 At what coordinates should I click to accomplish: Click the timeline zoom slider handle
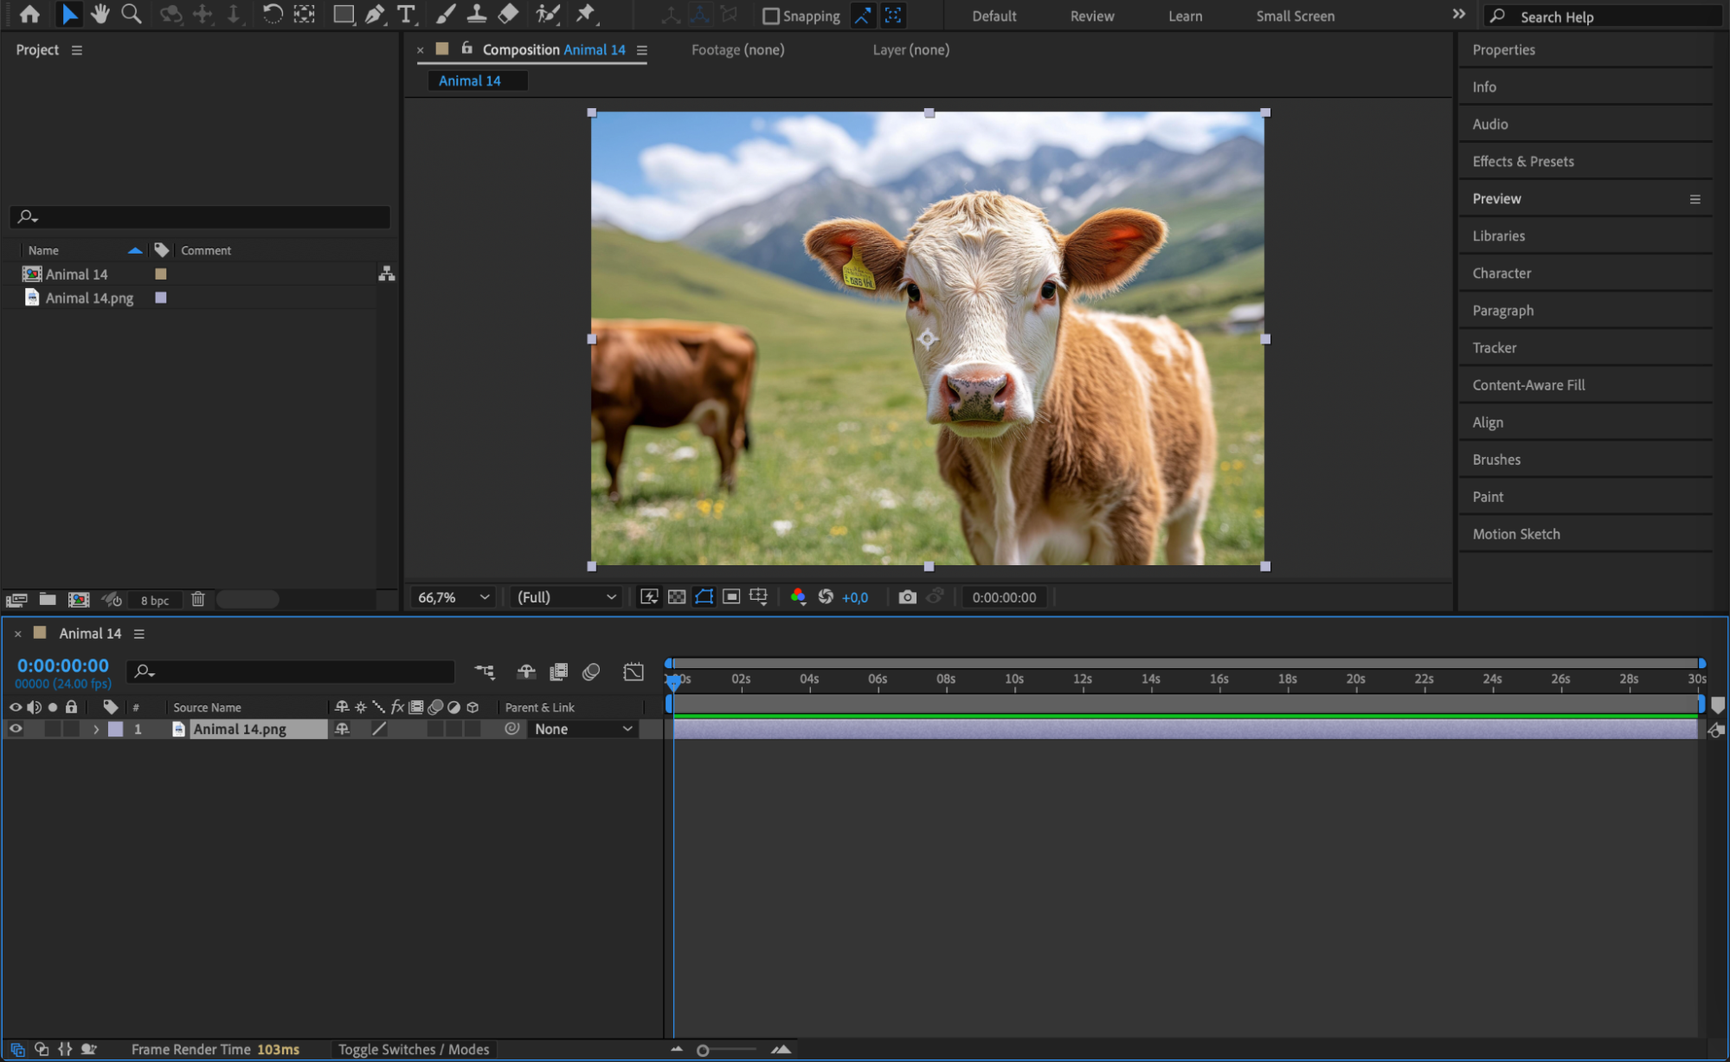pyautogui.click(x=703, y=1050)
